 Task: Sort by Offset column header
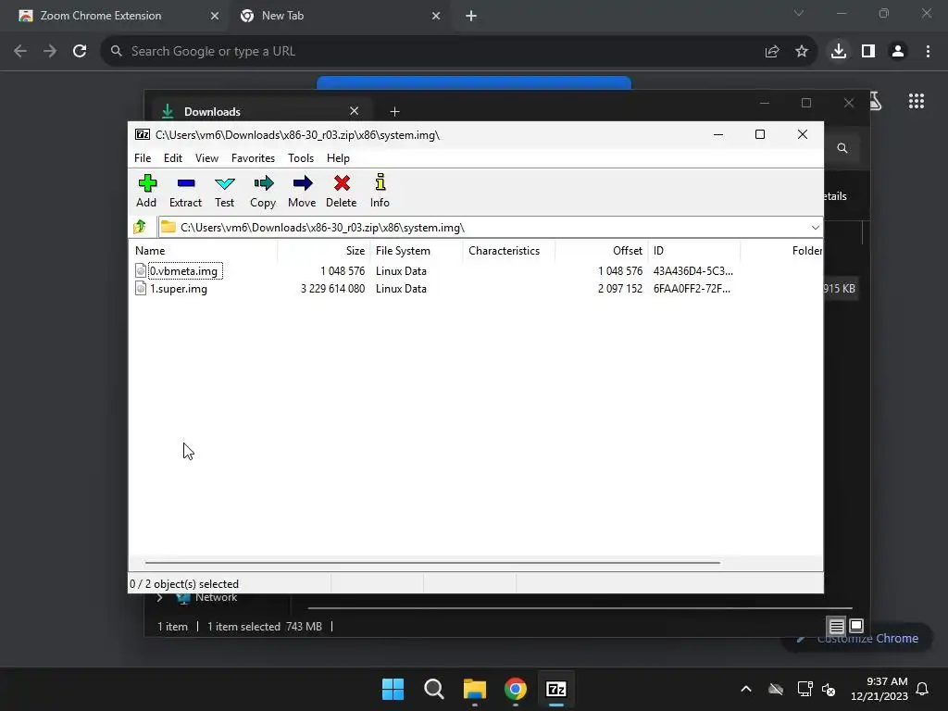602,250
